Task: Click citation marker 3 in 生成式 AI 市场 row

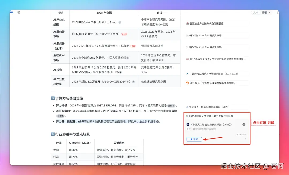Action: point(128,58)
